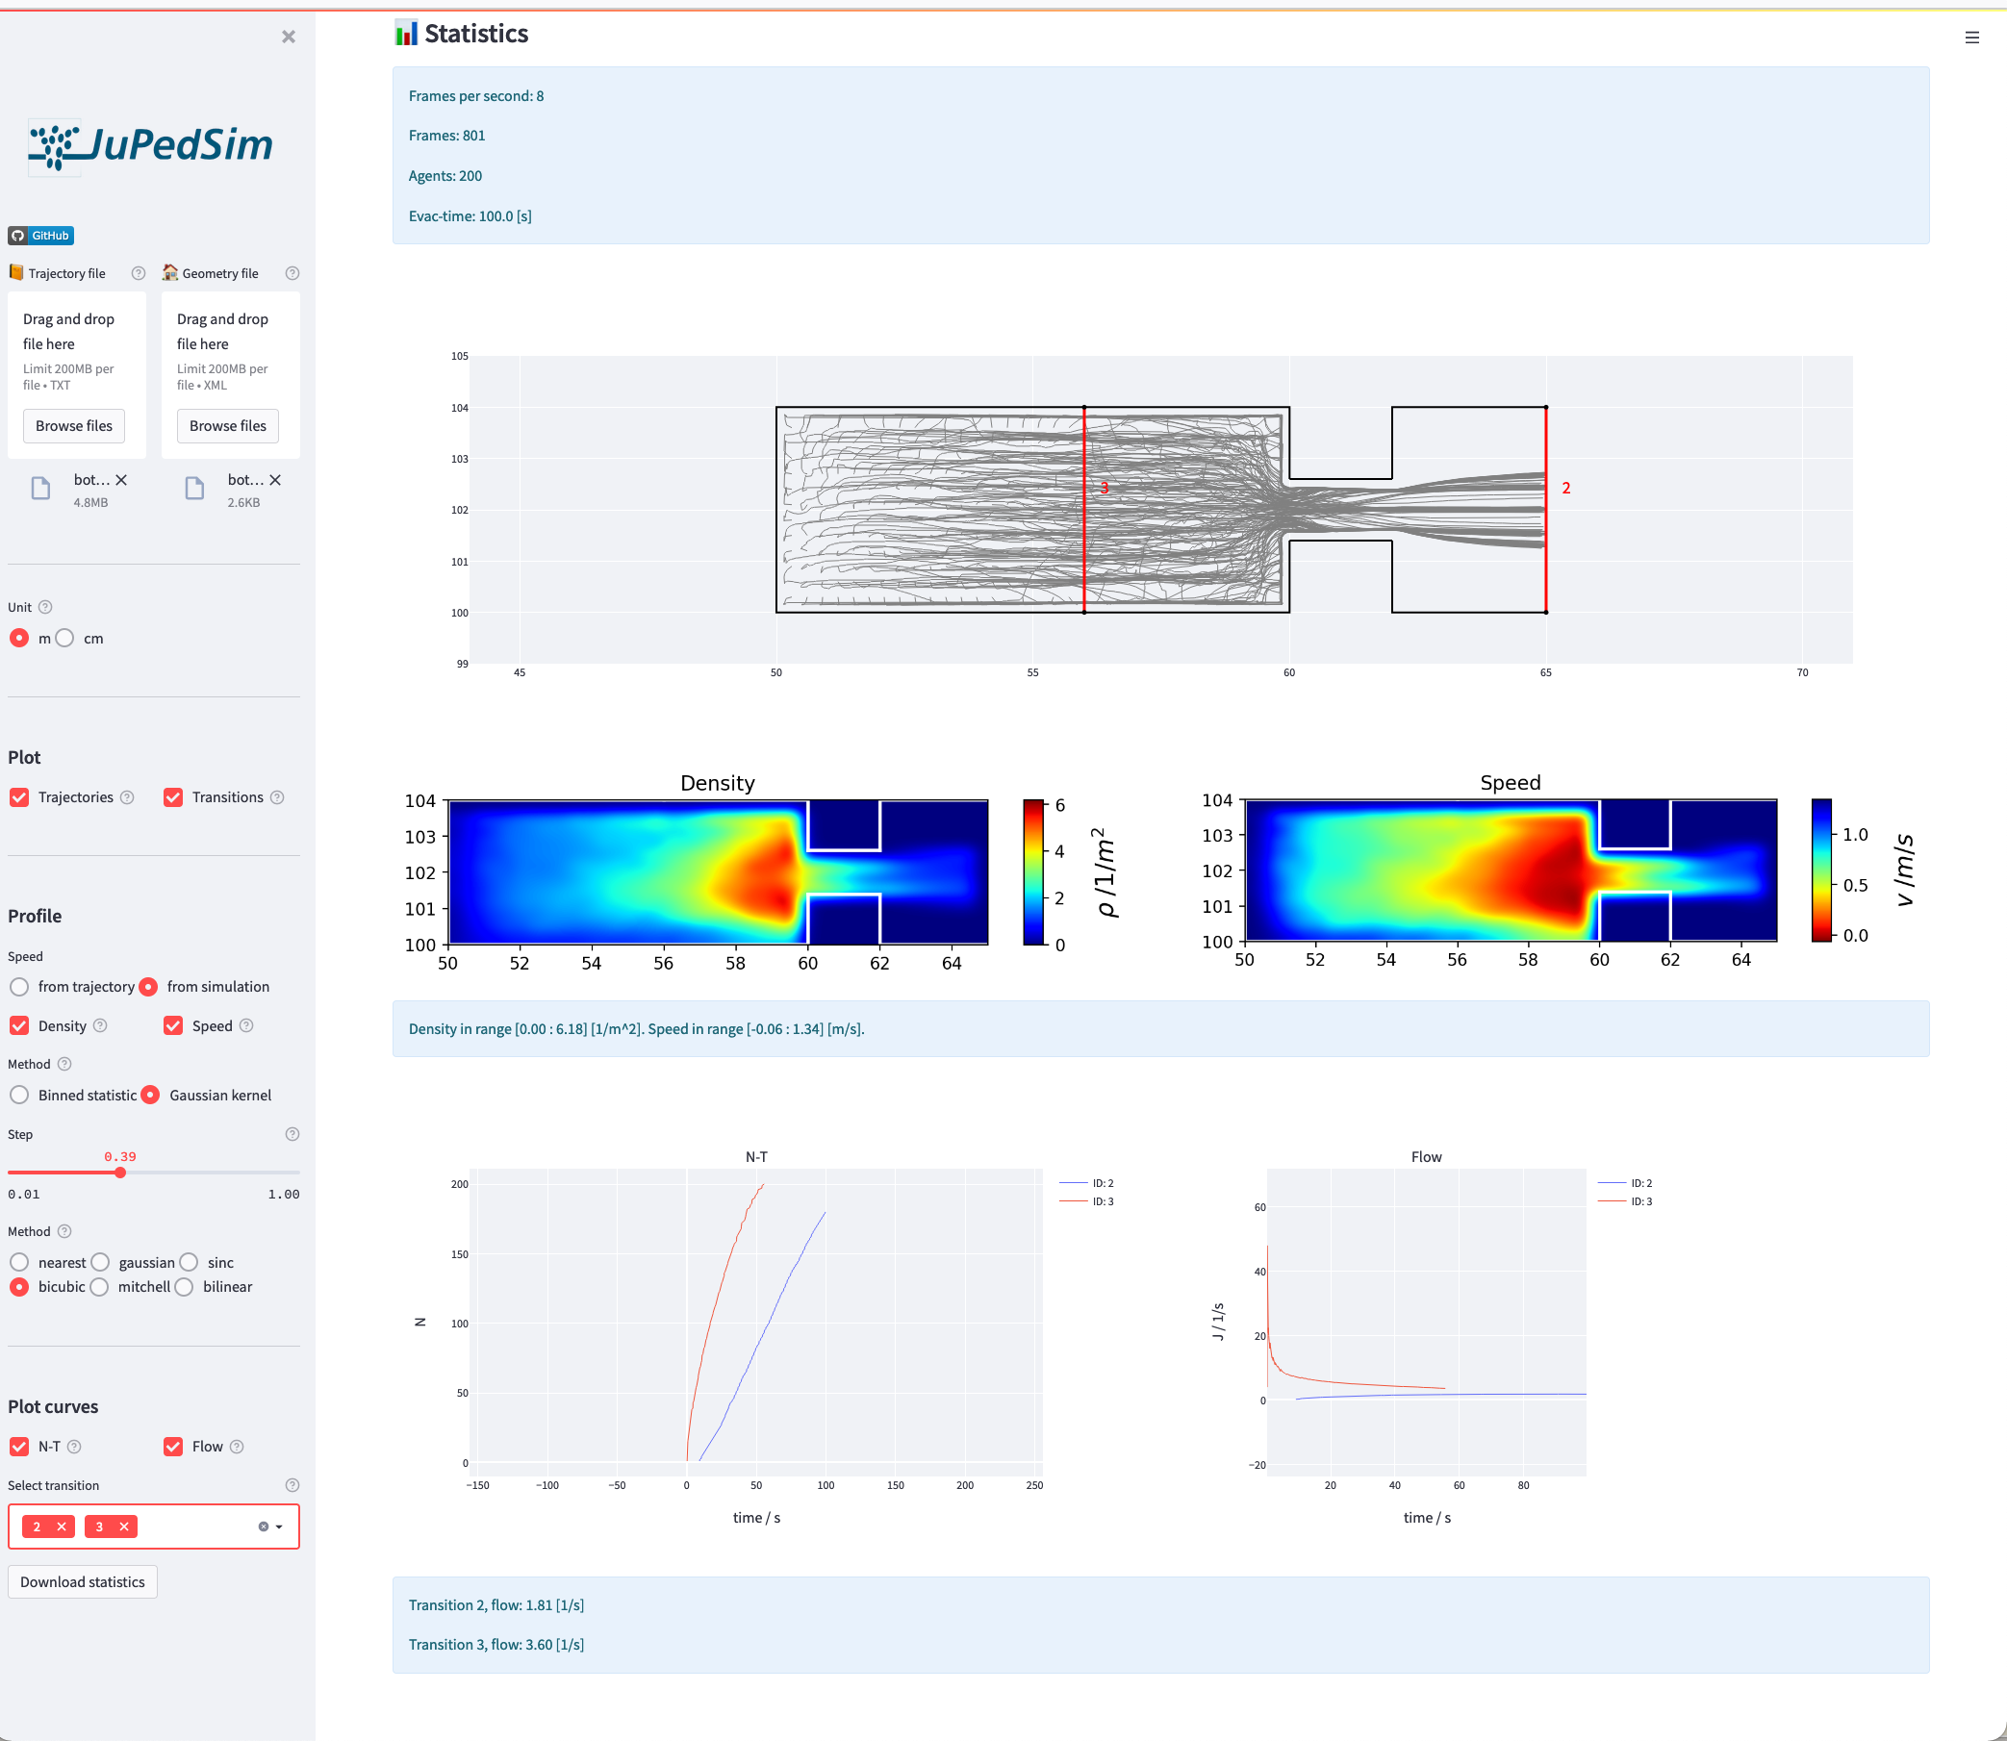Select the cm unit radio button
Screen dimensions: 2007x1741
[x=65, y=639]
